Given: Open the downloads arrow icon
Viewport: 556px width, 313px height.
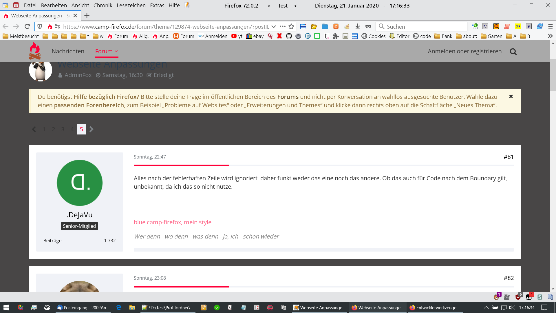Looking at the screenshot, I should coord(357,26).
